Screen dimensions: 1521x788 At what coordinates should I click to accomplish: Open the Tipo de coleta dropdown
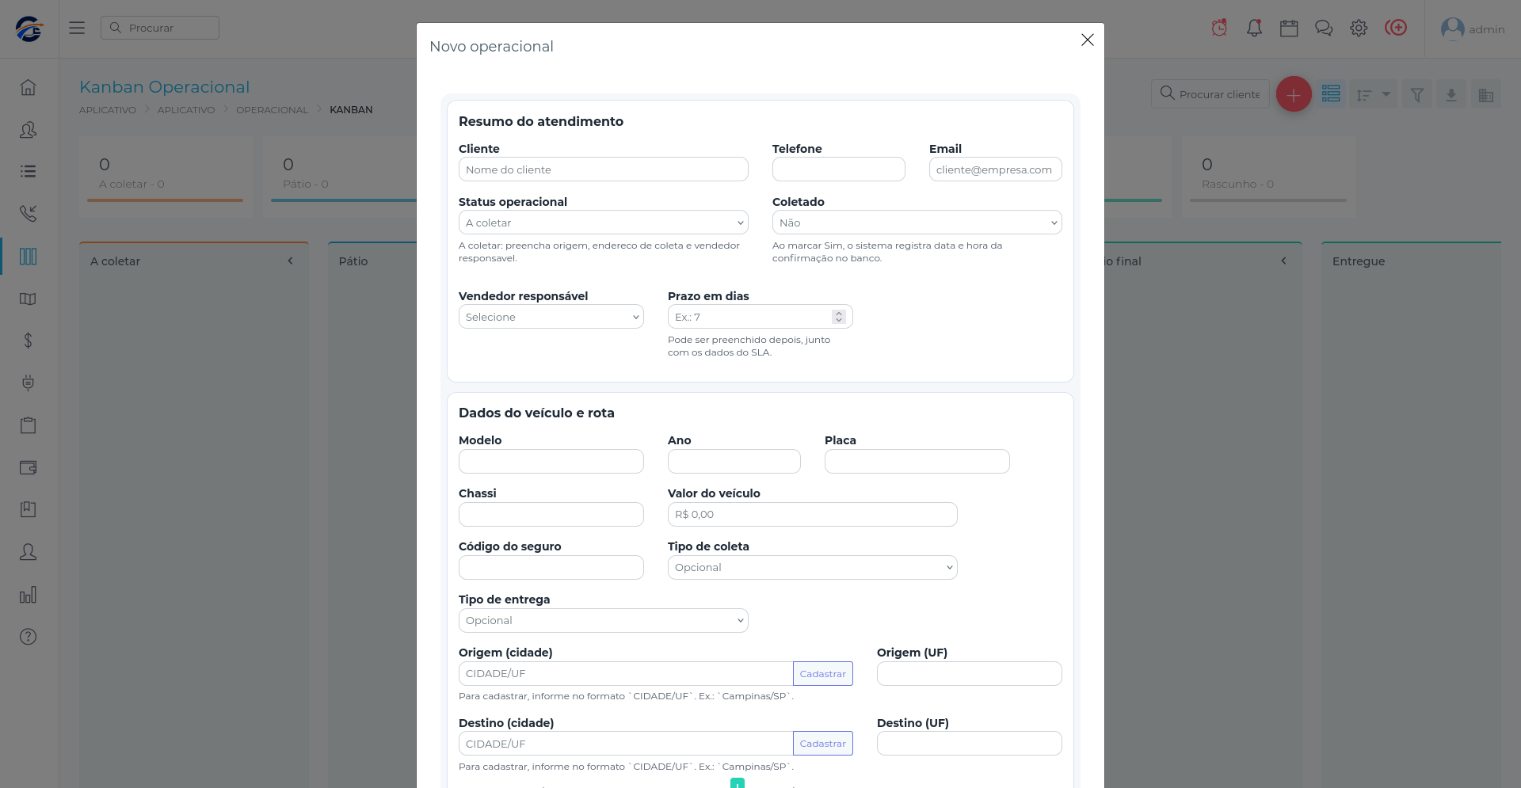(x=813, y=567)
